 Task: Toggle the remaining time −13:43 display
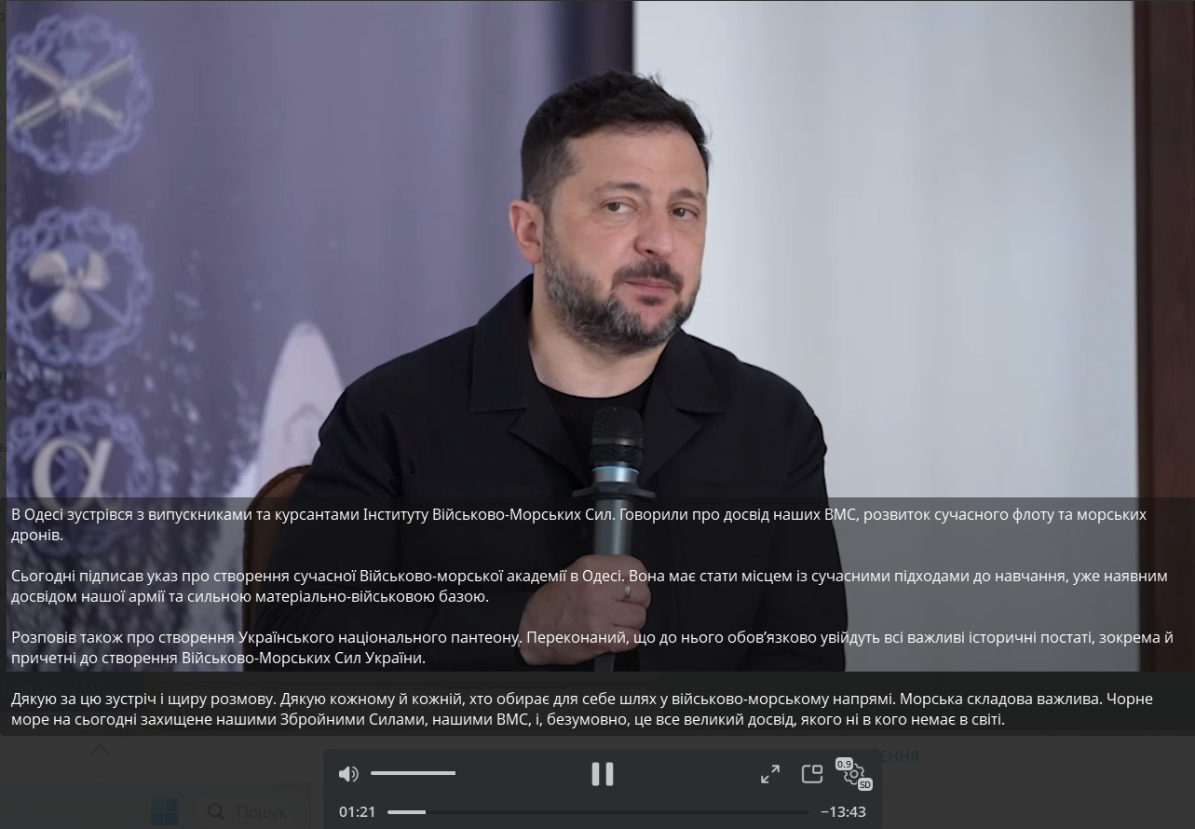tap(843, 812)
